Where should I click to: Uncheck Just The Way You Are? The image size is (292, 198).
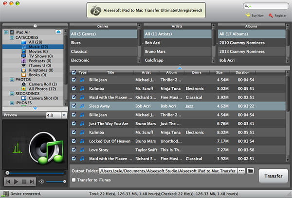click(74, 123)
